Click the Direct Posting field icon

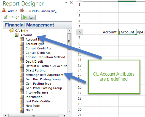pyautogui.click(x=22, y=70)
